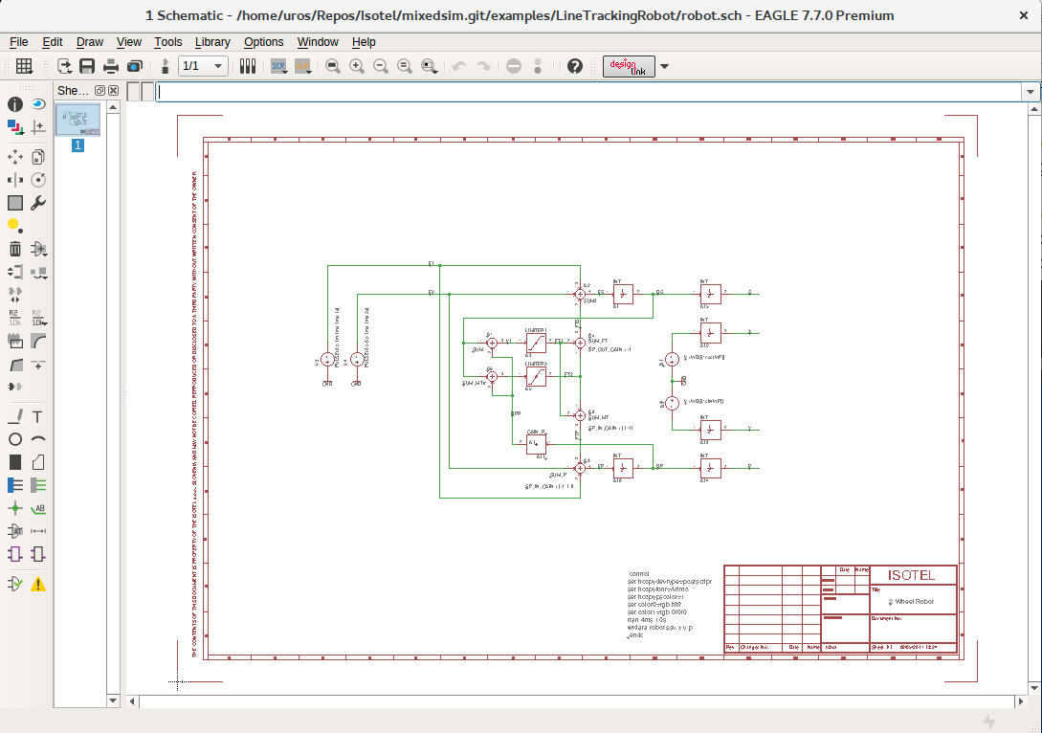Open the File menu

18,42
